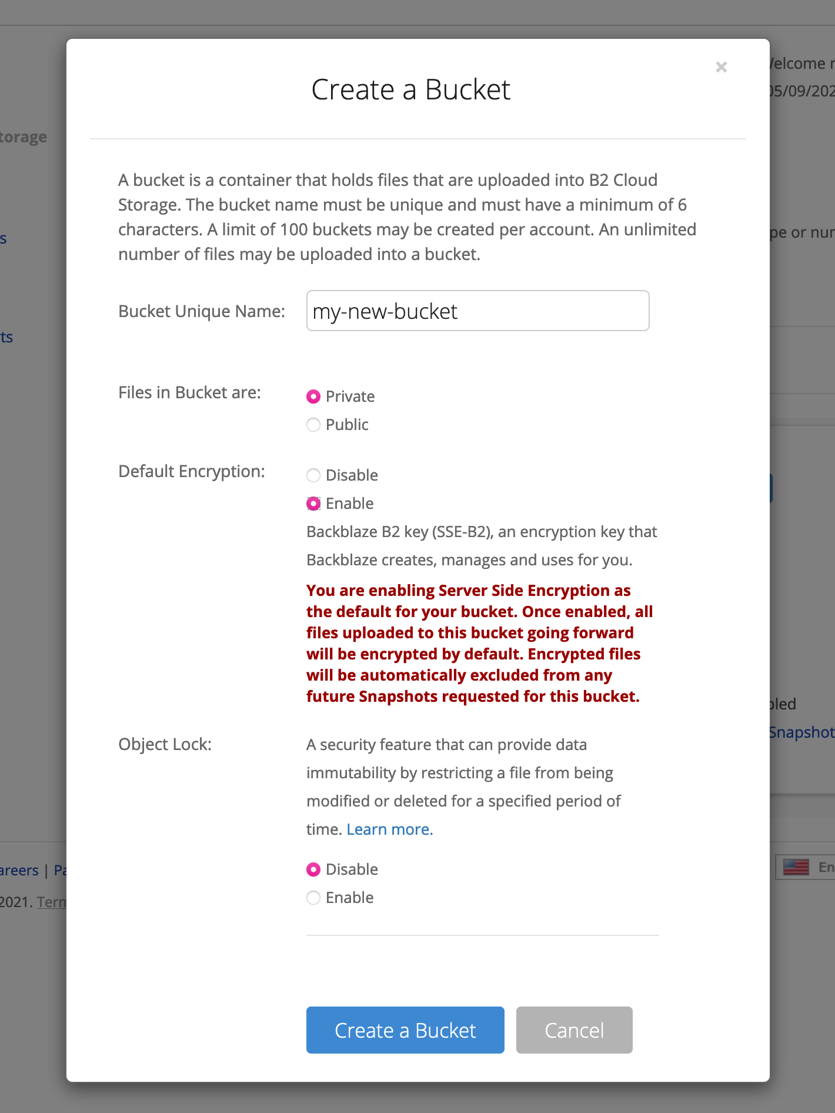Cancel bucket creation
The width and height of the screenshot is (835, 1113).
pyautogui.click(x=574, y=1030)
